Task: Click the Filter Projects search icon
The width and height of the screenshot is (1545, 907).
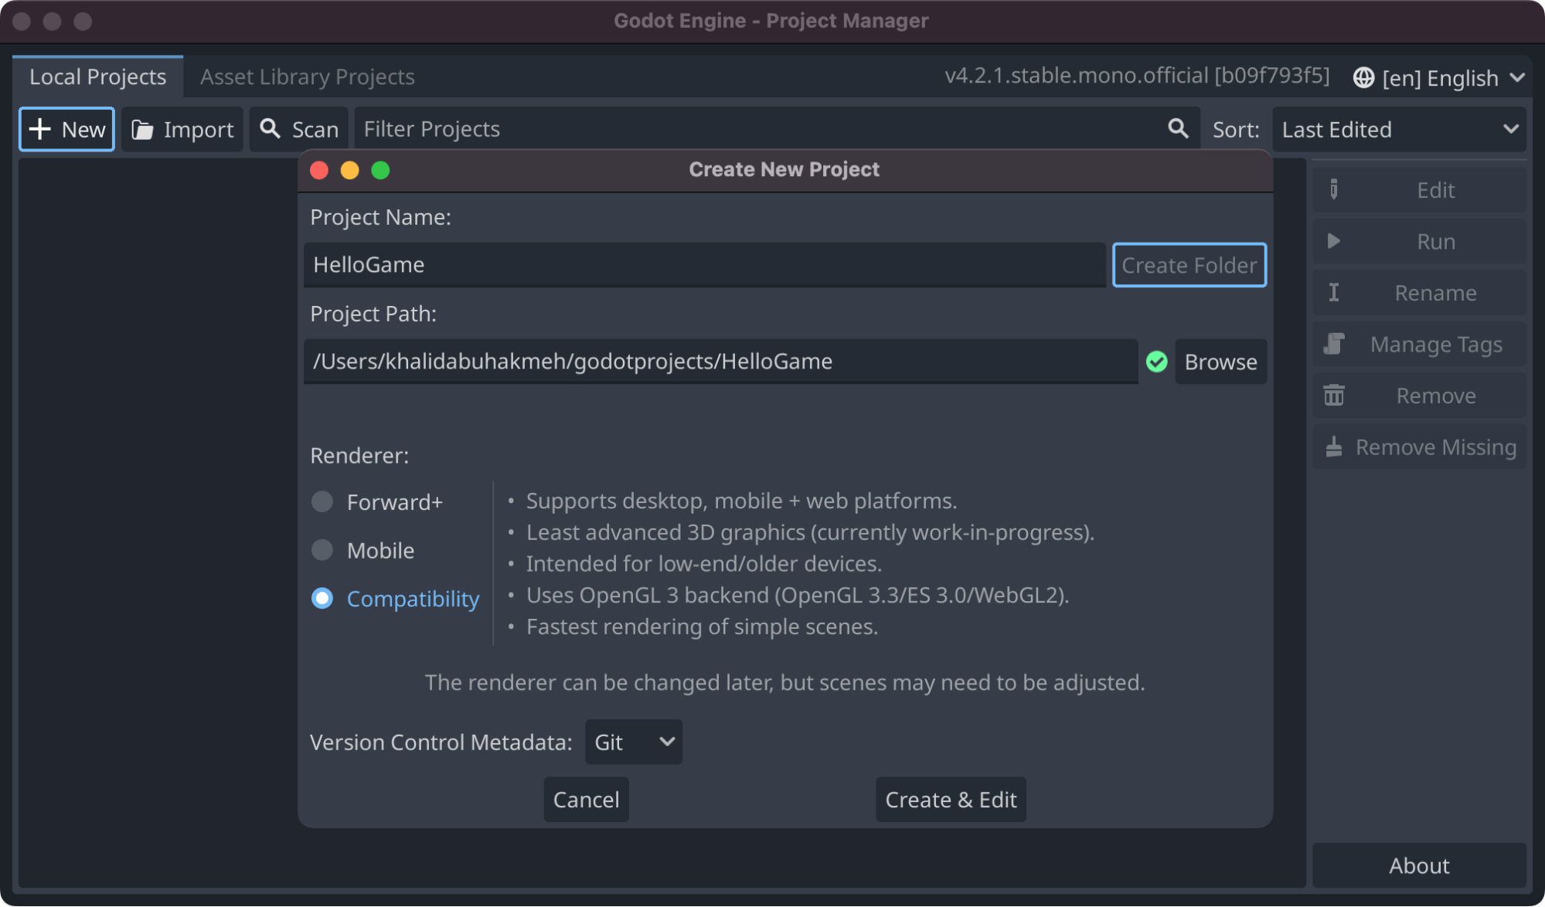Action: [1177, 128]
